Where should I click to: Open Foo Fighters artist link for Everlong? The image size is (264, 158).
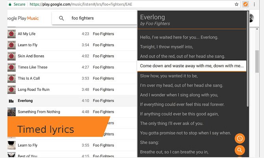click(103, 101)
